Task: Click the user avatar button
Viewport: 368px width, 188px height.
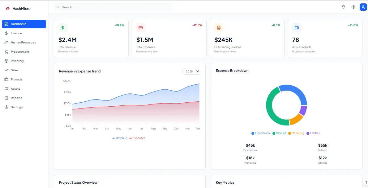Action: (x=363, y=7)
